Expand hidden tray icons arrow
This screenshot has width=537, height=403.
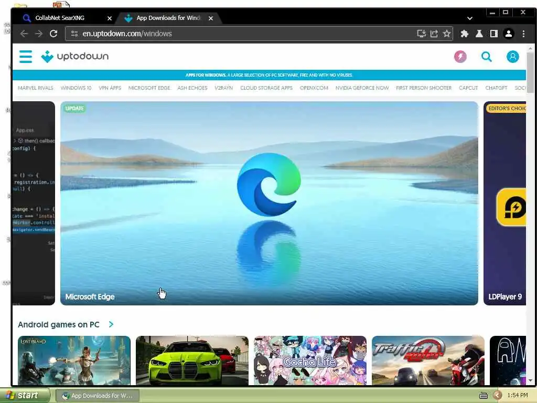498,396
